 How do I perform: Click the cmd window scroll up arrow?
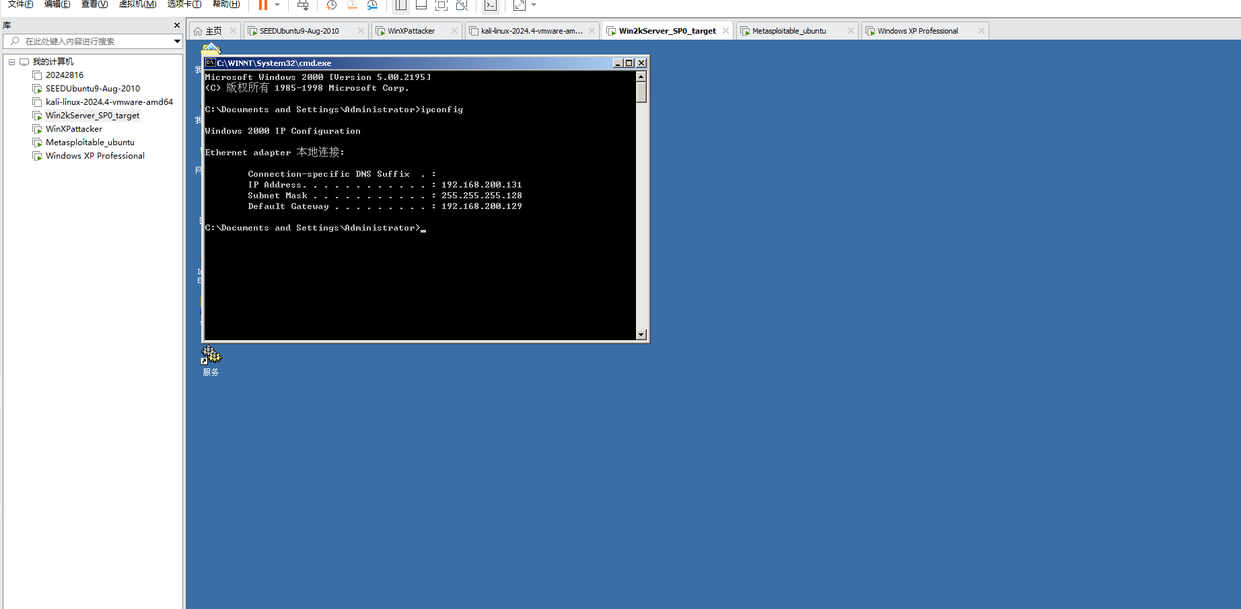point(641,77)
